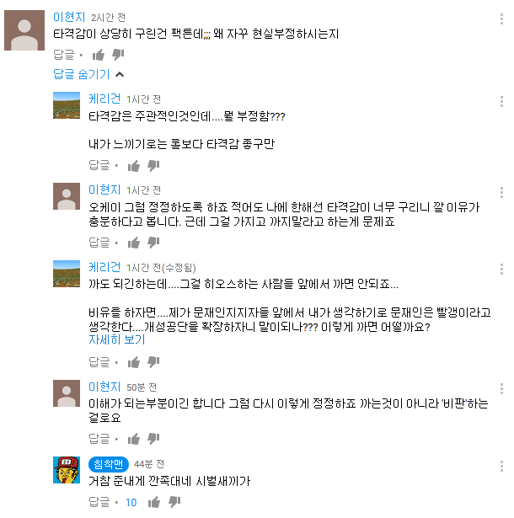Open the options menu on 침착맨's comment

(501, 466)
